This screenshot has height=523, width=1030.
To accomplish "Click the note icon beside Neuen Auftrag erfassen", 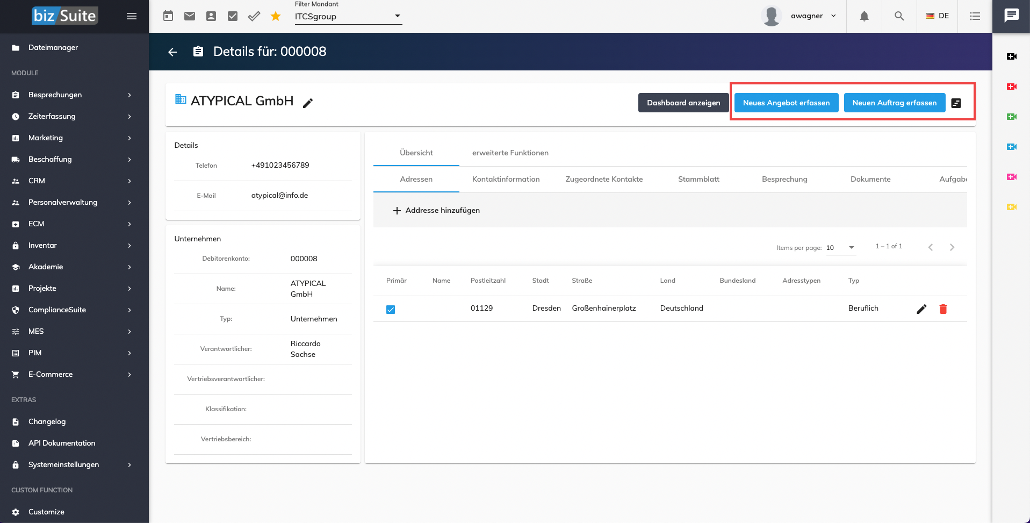I will (956, 103).
